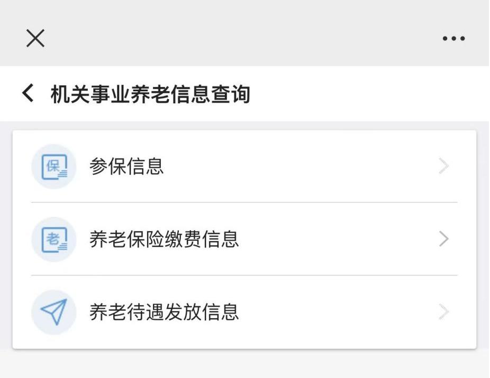Close the page with the X icon
Screen dimensions: 490x378
point(35,38)
